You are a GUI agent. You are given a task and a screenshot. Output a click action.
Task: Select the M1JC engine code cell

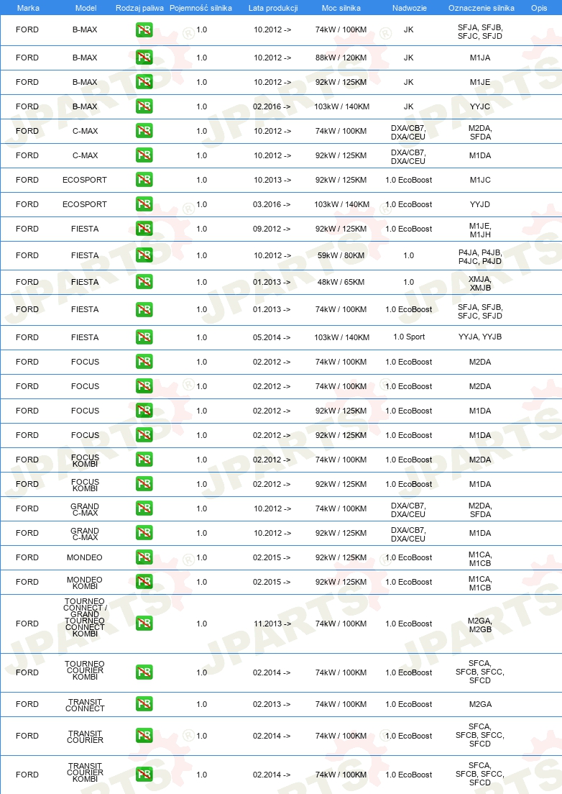[x=480, y=180]
